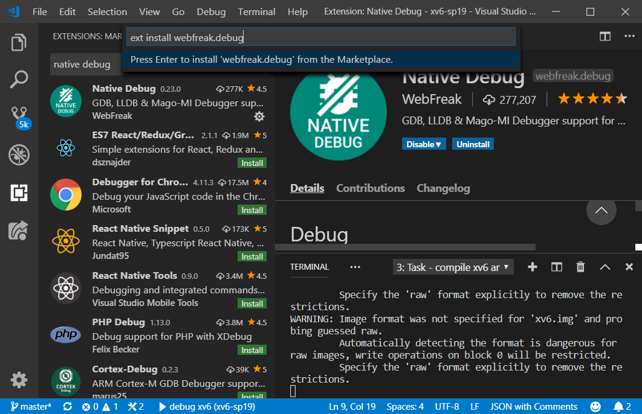Viewport: 642px width, 414px height.
Task: Maximize the terminal panel with chevron
Action: pyautogui.click(x=605, y=267)
